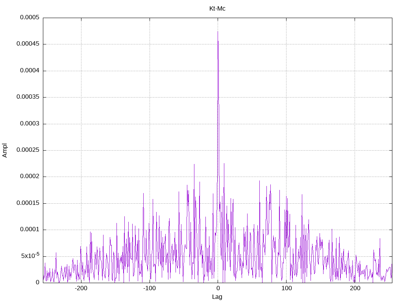The height and width of the screenshot is (302, 403).
Task: Click the x-axis tick label 100
Action: coord(287,288)
